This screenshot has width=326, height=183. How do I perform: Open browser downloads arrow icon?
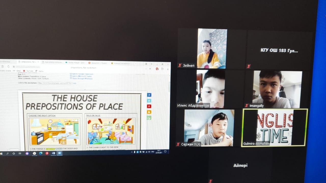click(x=168, y=69)
